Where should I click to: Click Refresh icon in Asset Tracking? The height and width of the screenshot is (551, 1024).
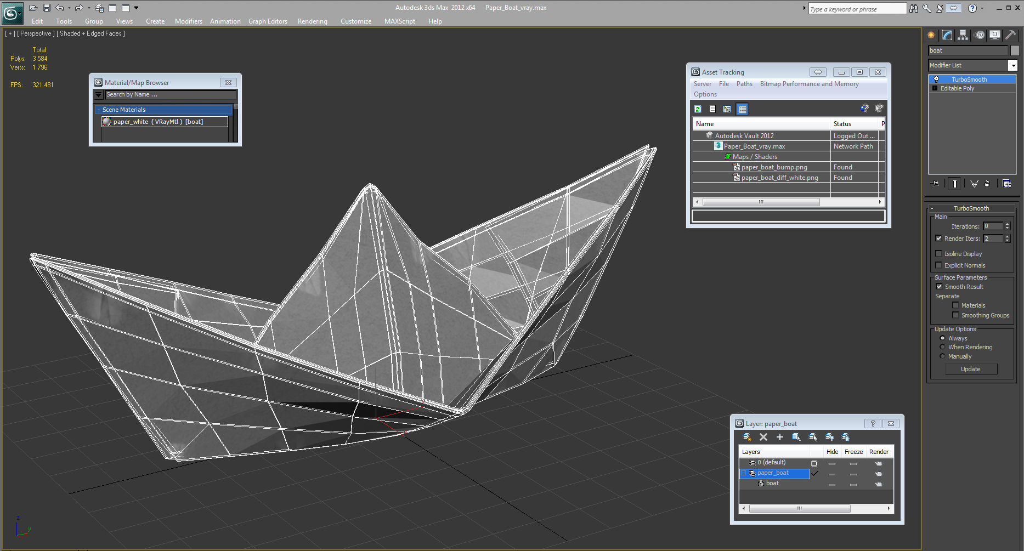pyautogui.click(x=698, y=109)
